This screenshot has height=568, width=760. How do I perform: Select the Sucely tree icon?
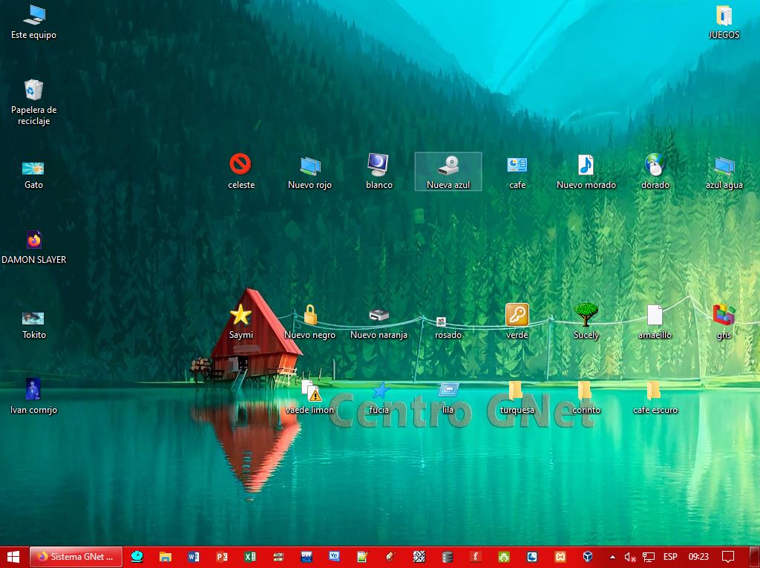[x=586, y=315]
